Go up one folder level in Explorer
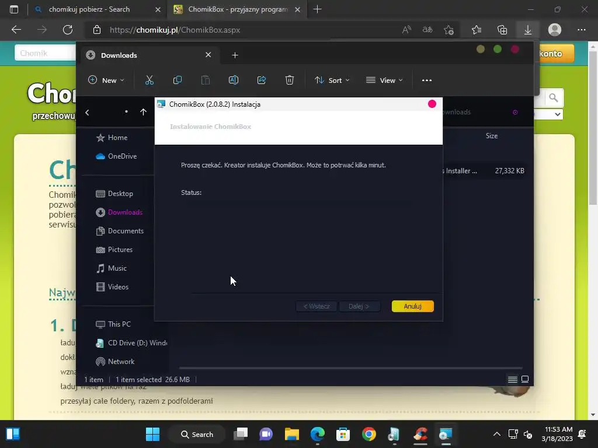Image resolution: width=598 pixels, height=448 pixels. tap(144, 112)
